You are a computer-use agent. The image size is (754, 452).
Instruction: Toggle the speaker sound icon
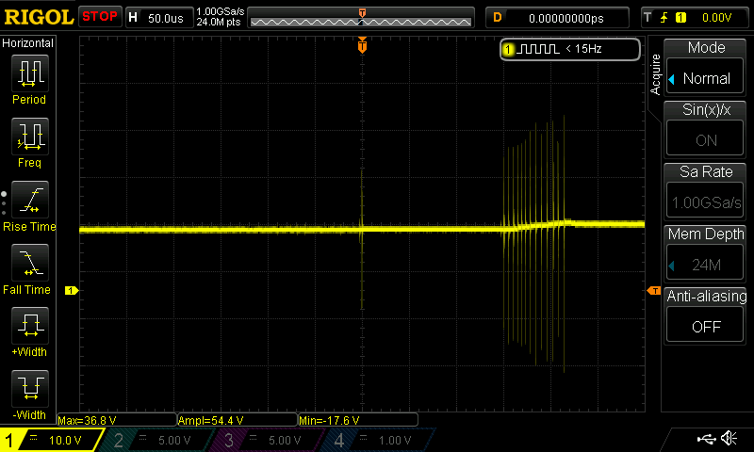click(729, 439)
